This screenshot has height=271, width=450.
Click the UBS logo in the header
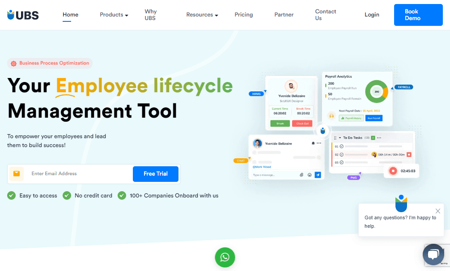(x=23, y=15)
